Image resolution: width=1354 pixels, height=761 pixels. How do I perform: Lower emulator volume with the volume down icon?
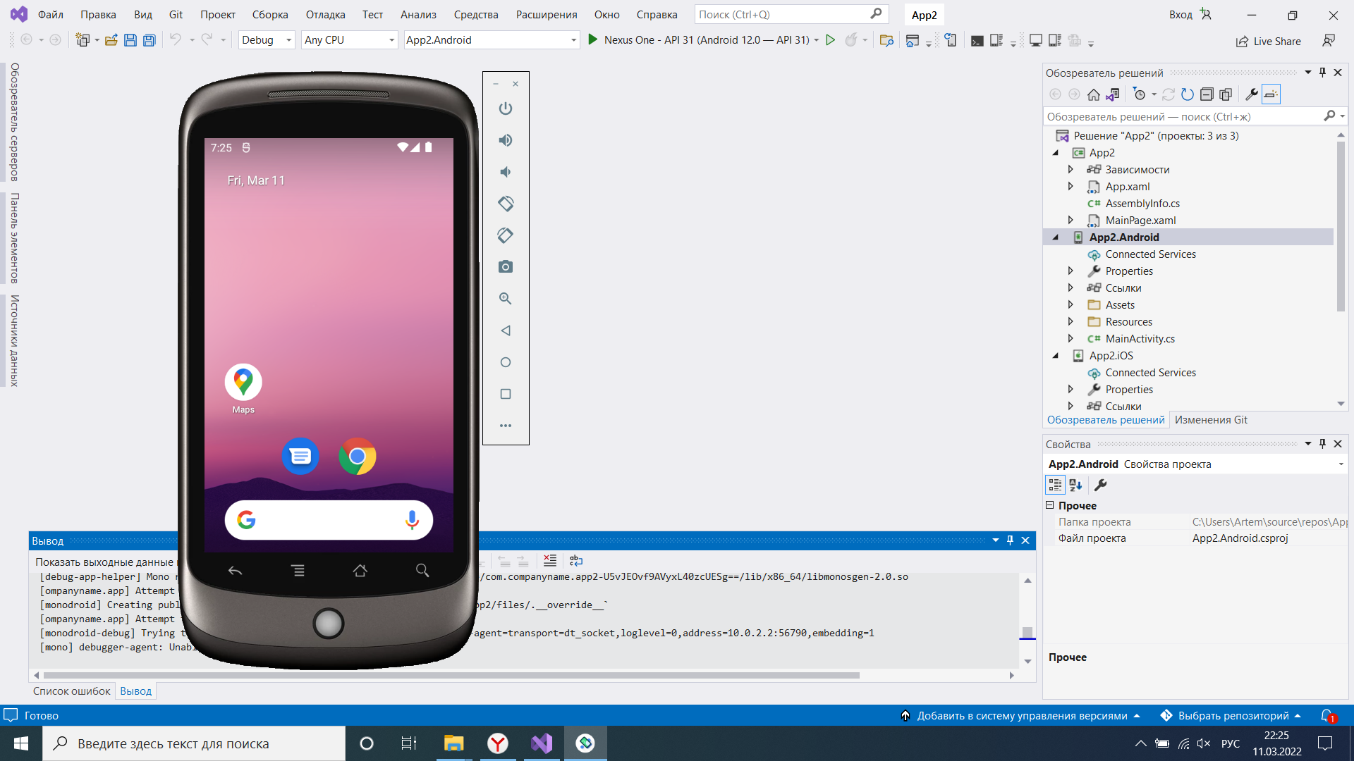pos(506,172)
